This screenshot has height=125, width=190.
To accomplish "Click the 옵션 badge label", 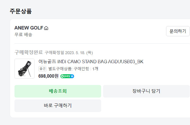I will click(x=43, y=69).
